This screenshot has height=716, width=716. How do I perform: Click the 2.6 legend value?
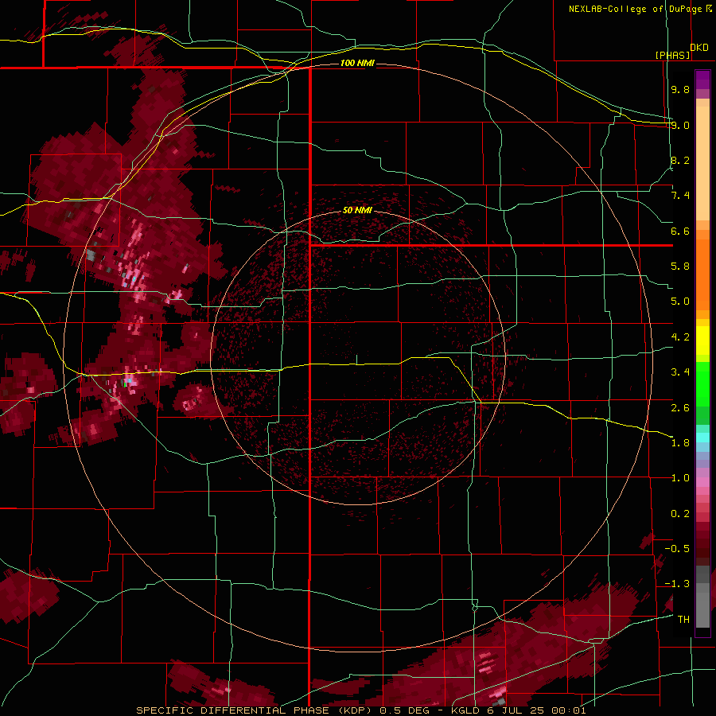680,407
